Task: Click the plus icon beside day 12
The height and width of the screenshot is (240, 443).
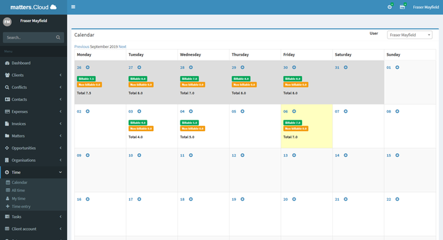Action: click(x=242, y=155)
